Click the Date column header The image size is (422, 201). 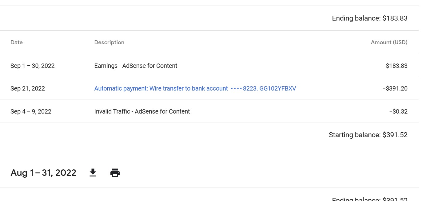(17, 42)
